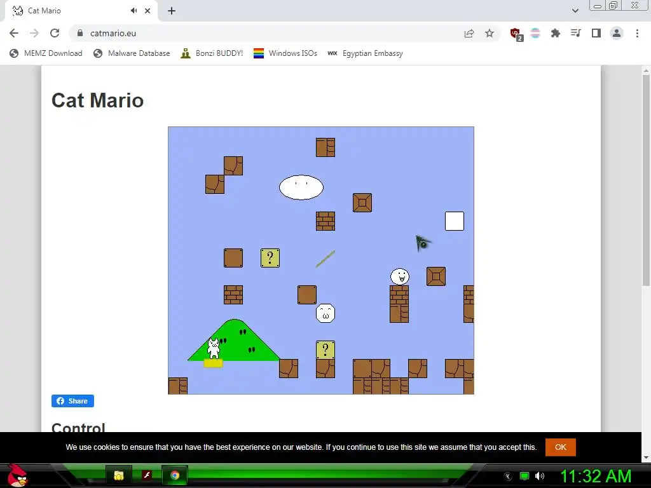The height and width of the screenshot is (488, 651).
Task: Open Chrome's three-dot menu
Action: (x=637, y=33)
